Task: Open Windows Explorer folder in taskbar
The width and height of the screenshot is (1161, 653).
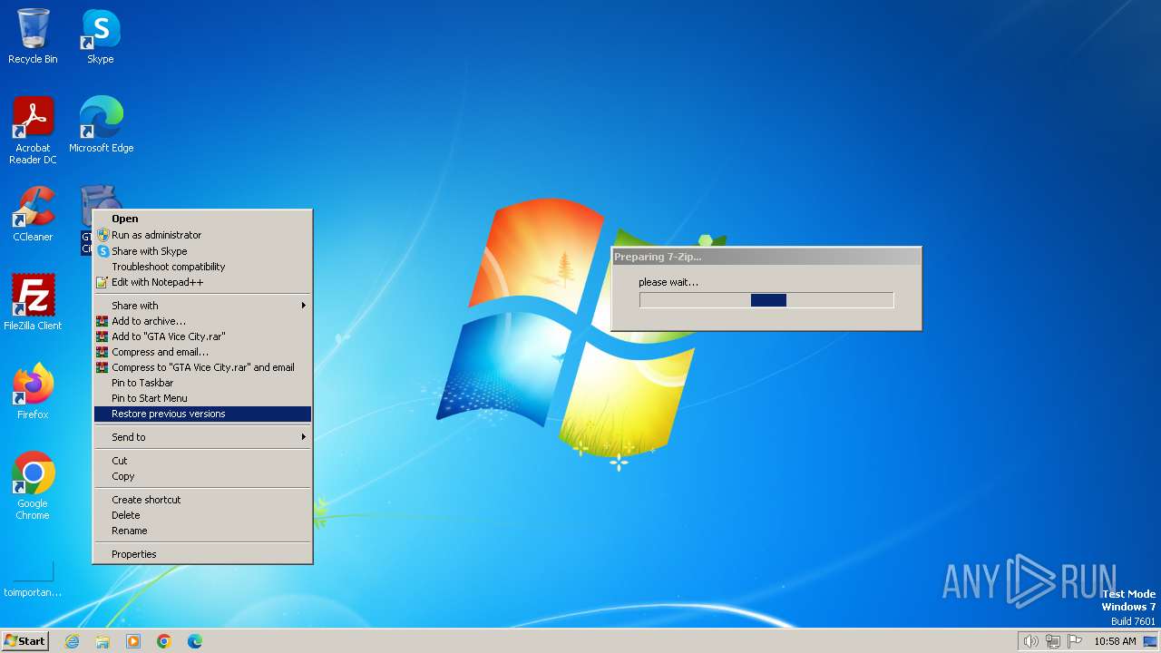Action: click(102, 641)
